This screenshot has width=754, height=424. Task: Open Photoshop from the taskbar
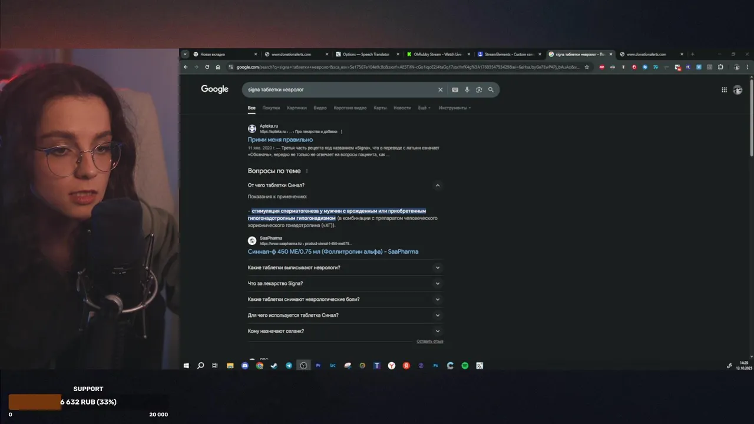pos(435,366)
